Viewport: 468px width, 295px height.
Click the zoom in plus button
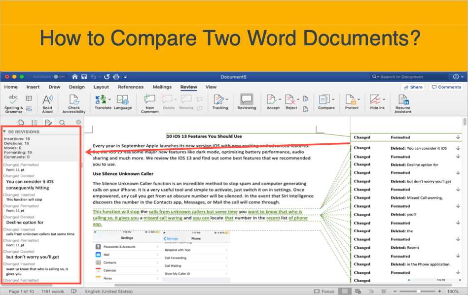pyautogui.click(x=440, y=291)
